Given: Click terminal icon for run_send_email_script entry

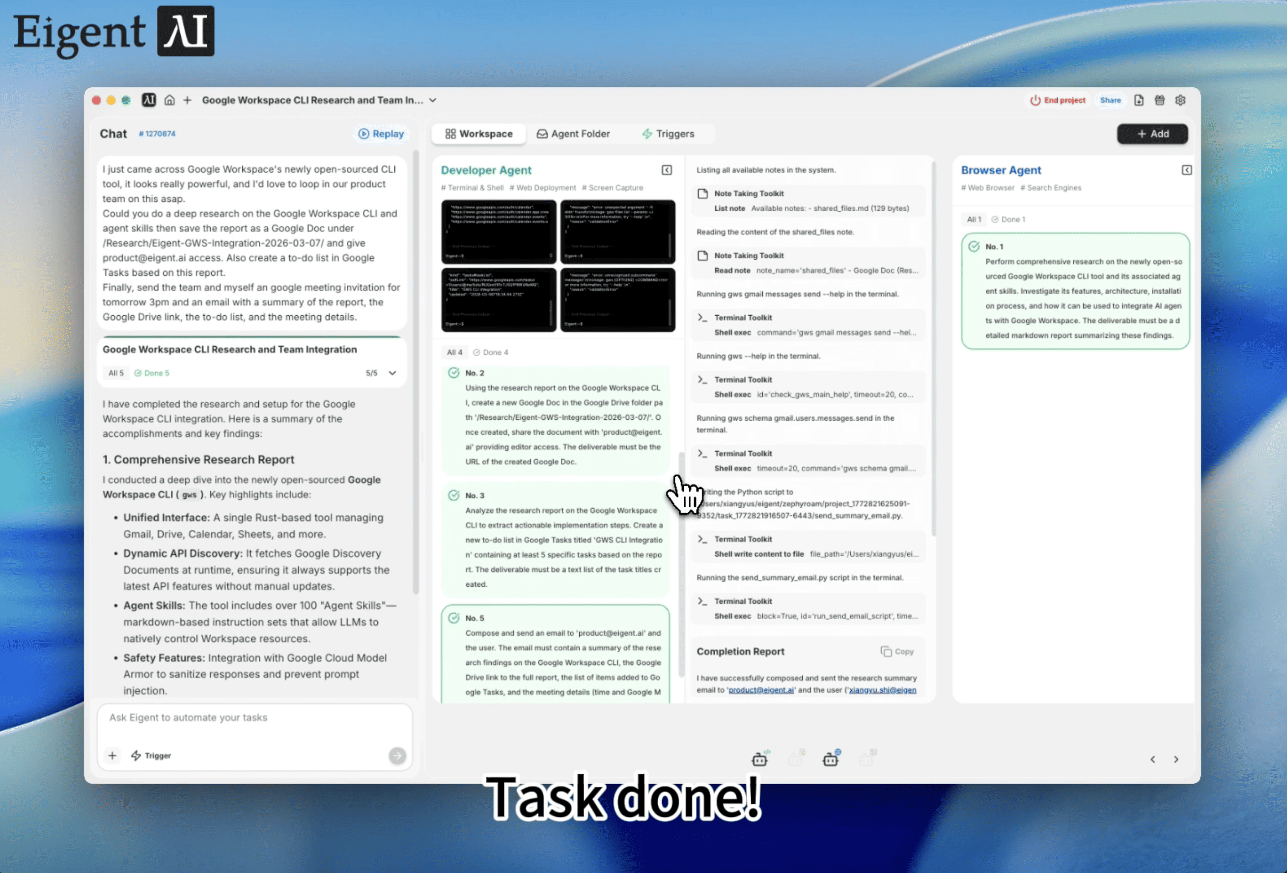Looking at the screenshot, I should click(x=703, y=601).
